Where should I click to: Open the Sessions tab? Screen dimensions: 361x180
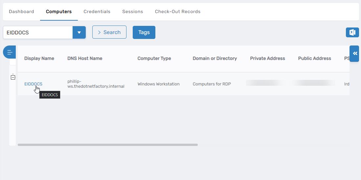point(133,11)
